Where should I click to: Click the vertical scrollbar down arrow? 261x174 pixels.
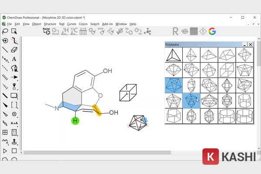(259, 148)
